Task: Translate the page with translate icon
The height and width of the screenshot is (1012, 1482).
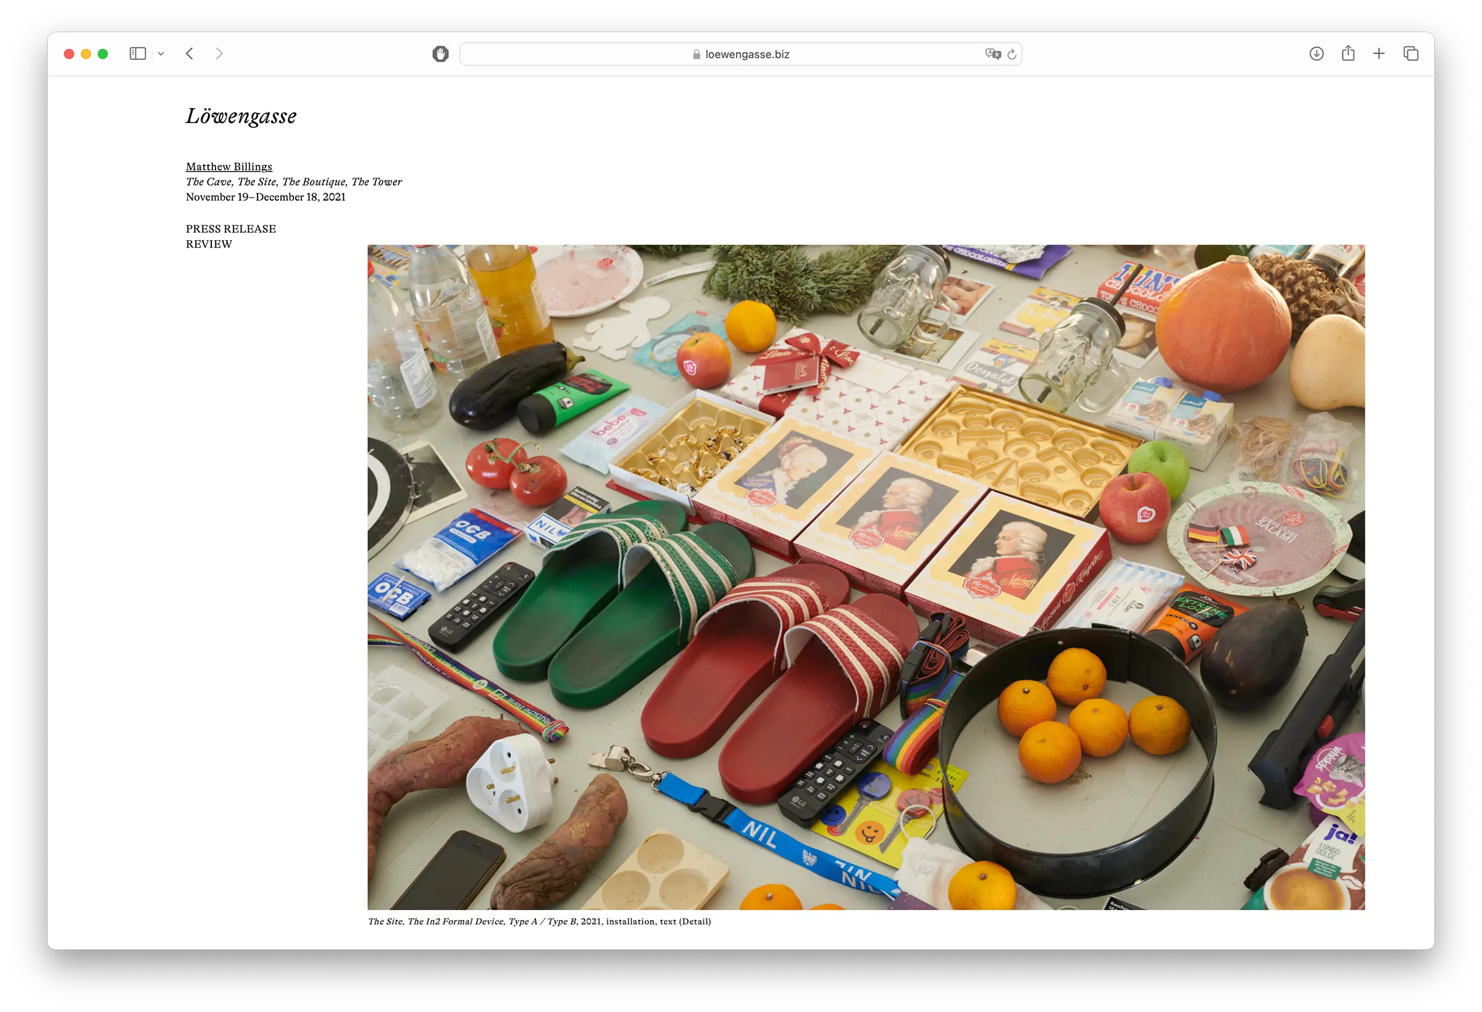Action: pos(992,54)
